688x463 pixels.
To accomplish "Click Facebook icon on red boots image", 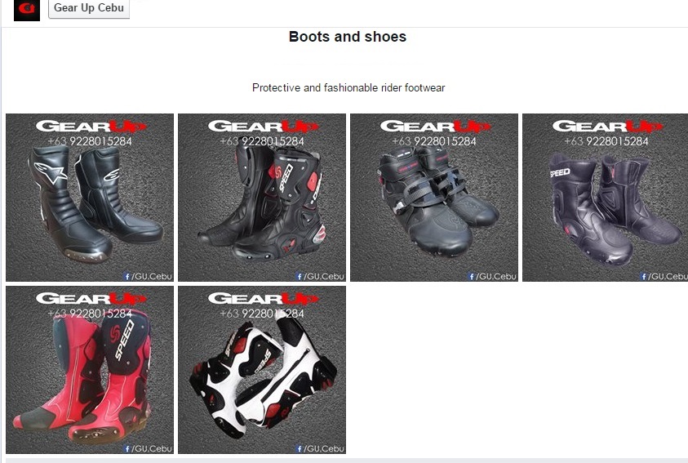I will point(127,448).
